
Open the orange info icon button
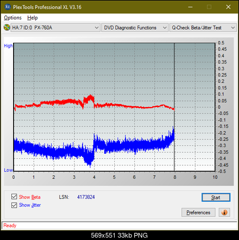(x=224, y=213)
